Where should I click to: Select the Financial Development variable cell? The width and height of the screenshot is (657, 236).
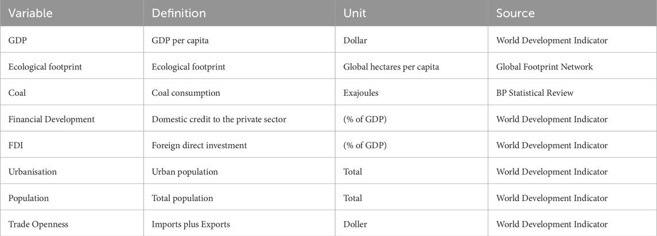(x=72, y=119)
